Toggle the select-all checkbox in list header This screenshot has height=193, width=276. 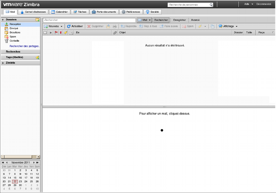pos(45,33)
